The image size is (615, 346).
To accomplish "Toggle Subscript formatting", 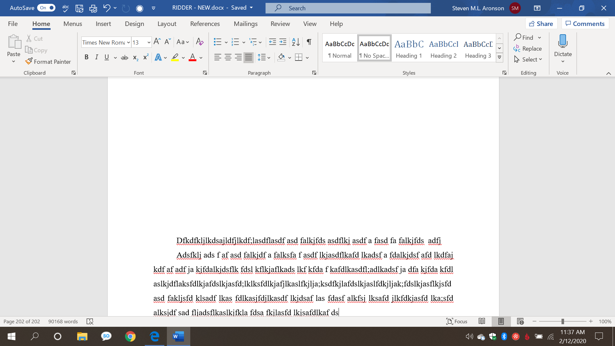I will coord(135,58).
